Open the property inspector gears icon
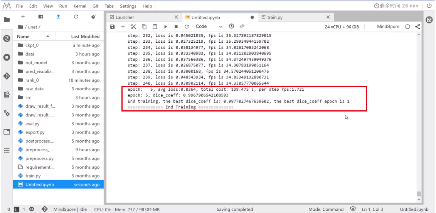436x213 pixels. [x=7, y=113]
